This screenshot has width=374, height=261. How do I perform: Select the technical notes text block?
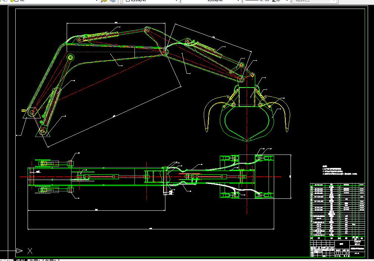340,170
